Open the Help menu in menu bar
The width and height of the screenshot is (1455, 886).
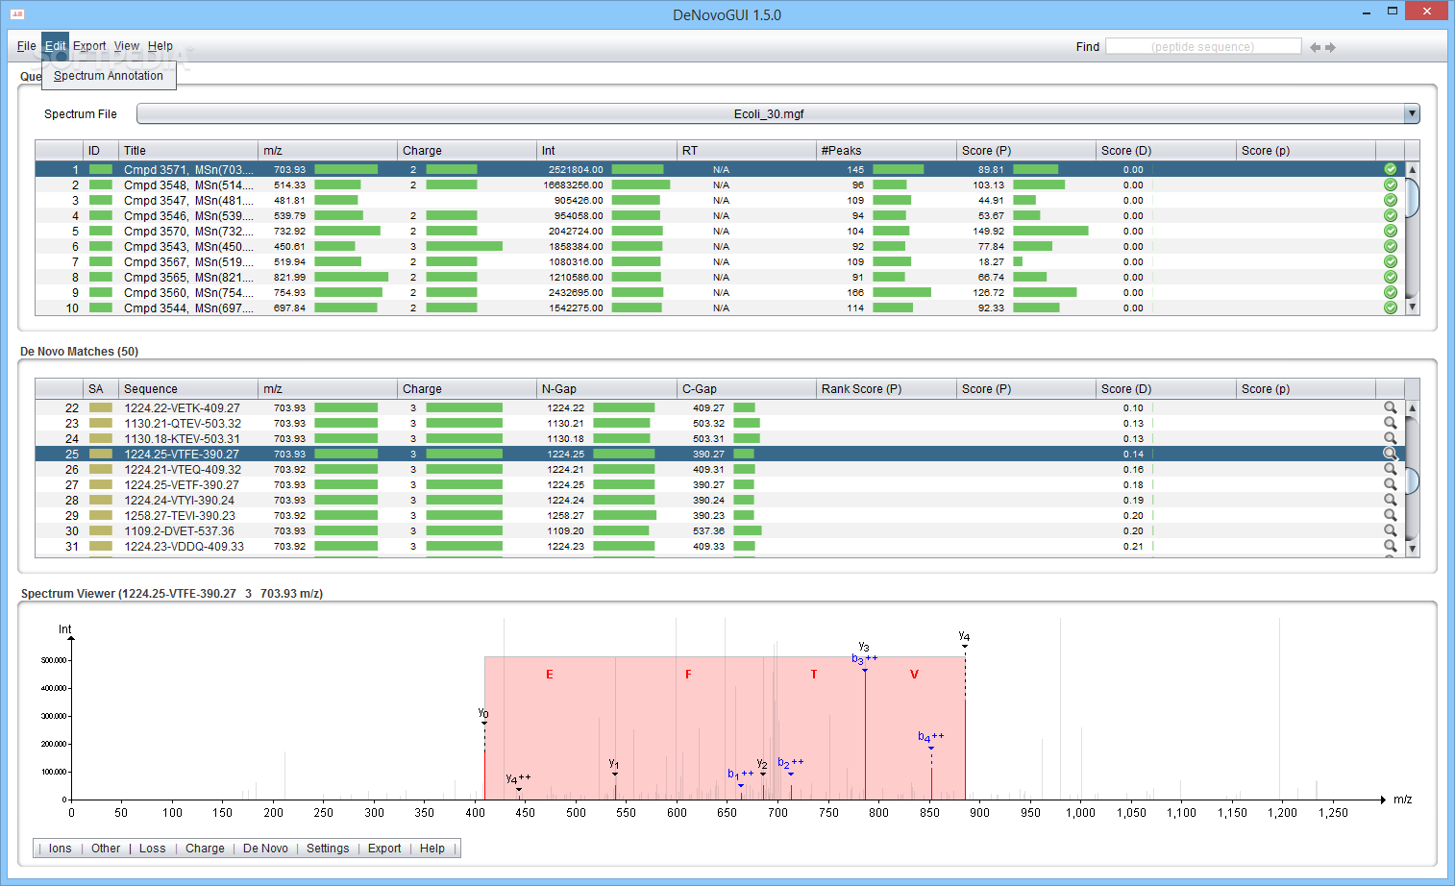tap(160, 46)
